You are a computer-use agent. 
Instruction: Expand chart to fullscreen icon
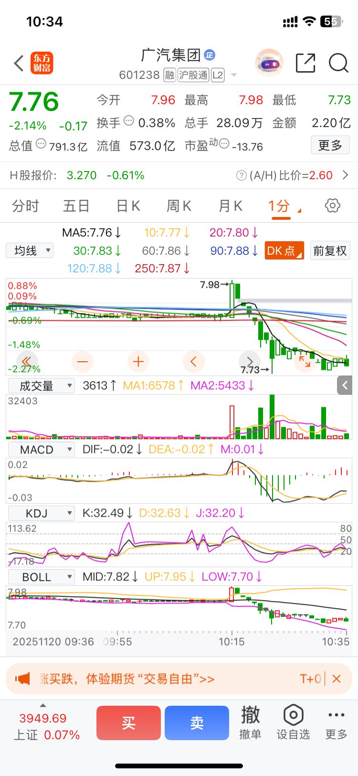[x=305, y=361]
